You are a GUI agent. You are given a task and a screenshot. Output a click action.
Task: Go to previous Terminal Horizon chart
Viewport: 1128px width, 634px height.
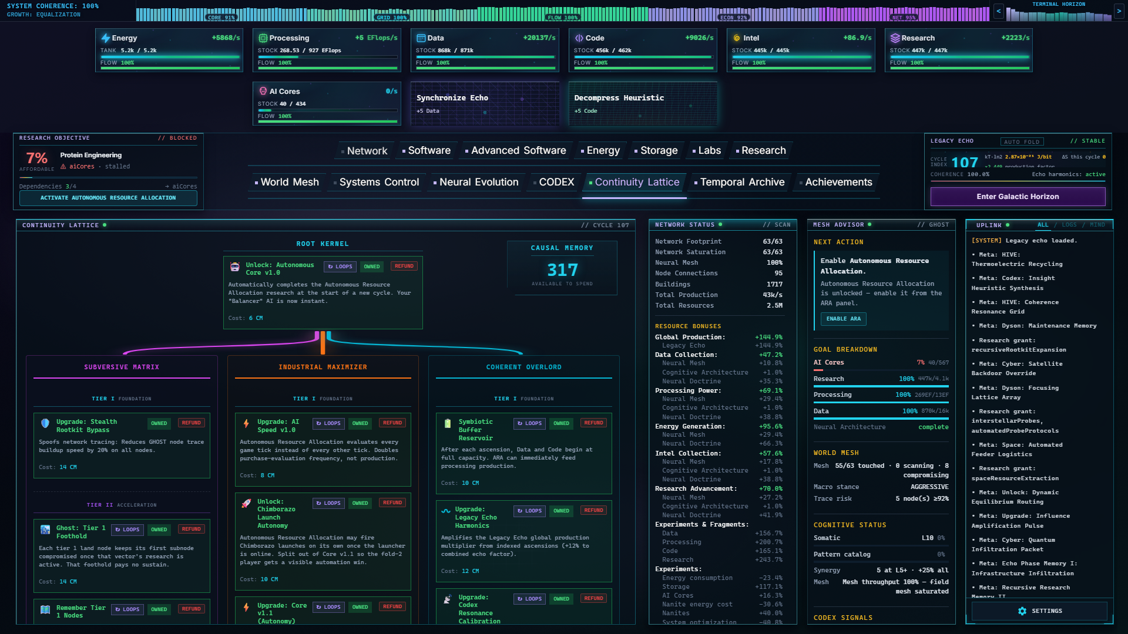(998, 11)
